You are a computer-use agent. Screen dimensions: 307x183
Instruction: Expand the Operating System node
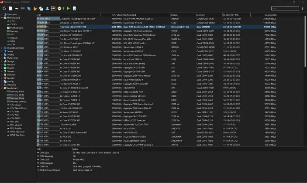(2, 48)
